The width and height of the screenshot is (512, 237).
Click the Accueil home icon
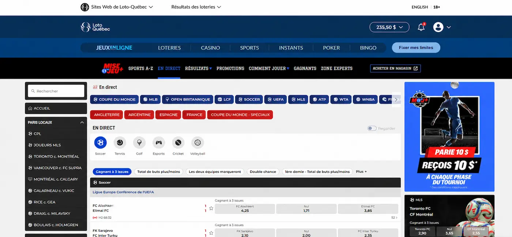click(x=30, y=108)
